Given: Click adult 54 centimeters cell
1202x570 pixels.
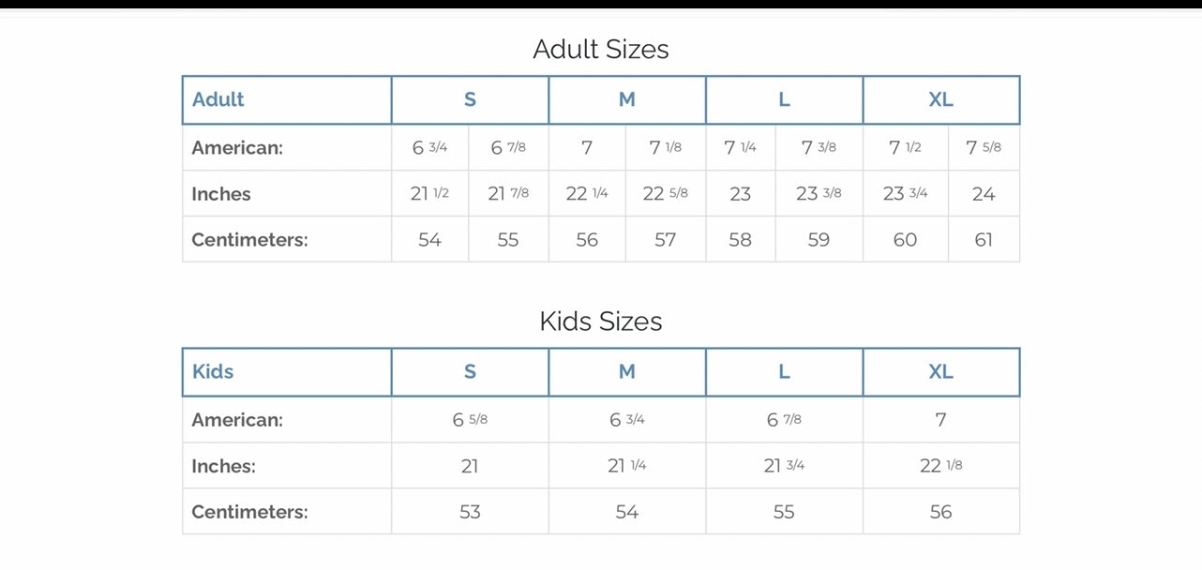Looking at the screenshot, I should click(x=429, y=240).
